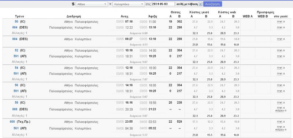Click duration text διάρκεια: 4:51
Viewport: 293px width, 138px height.
(139, 45)
